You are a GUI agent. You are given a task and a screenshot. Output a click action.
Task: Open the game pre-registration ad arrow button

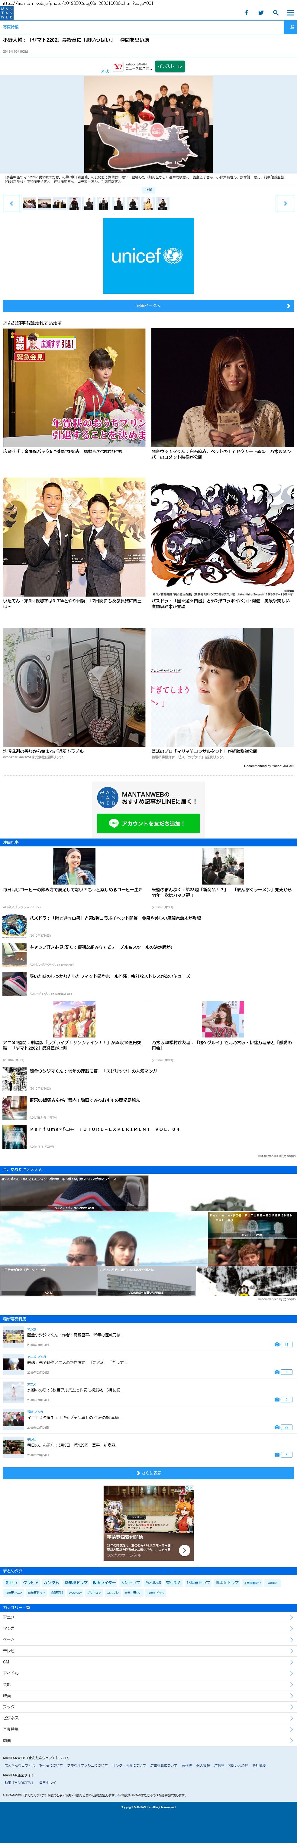click(184, 1550)
